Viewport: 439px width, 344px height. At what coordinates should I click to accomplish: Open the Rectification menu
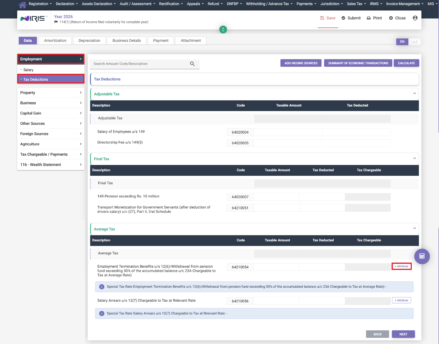tap(171, 4)
